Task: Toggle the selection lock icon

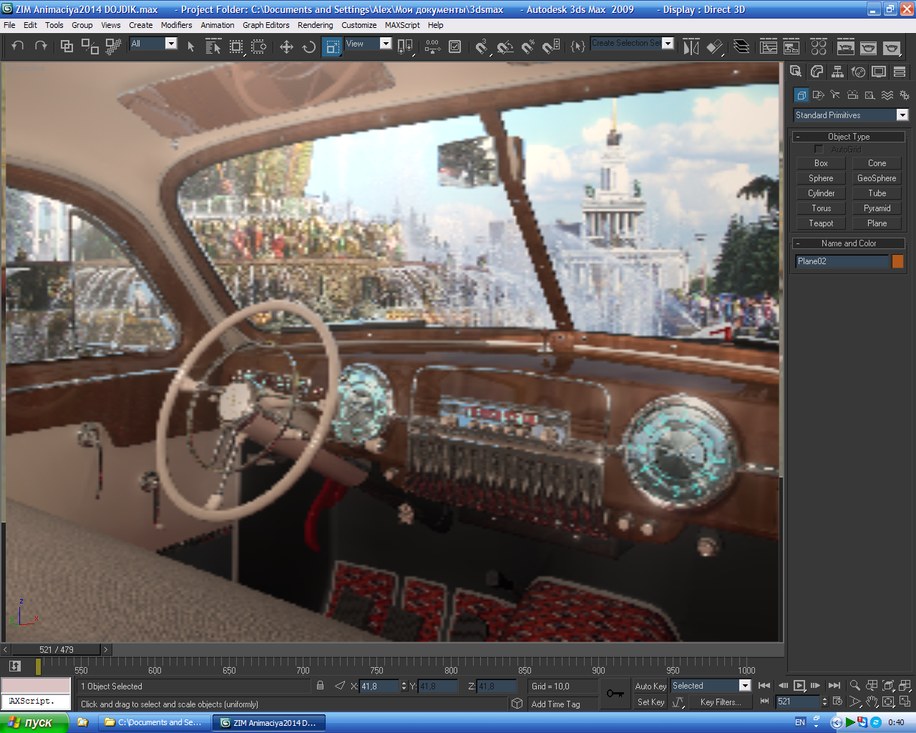Action: click(x=320, y=686)
